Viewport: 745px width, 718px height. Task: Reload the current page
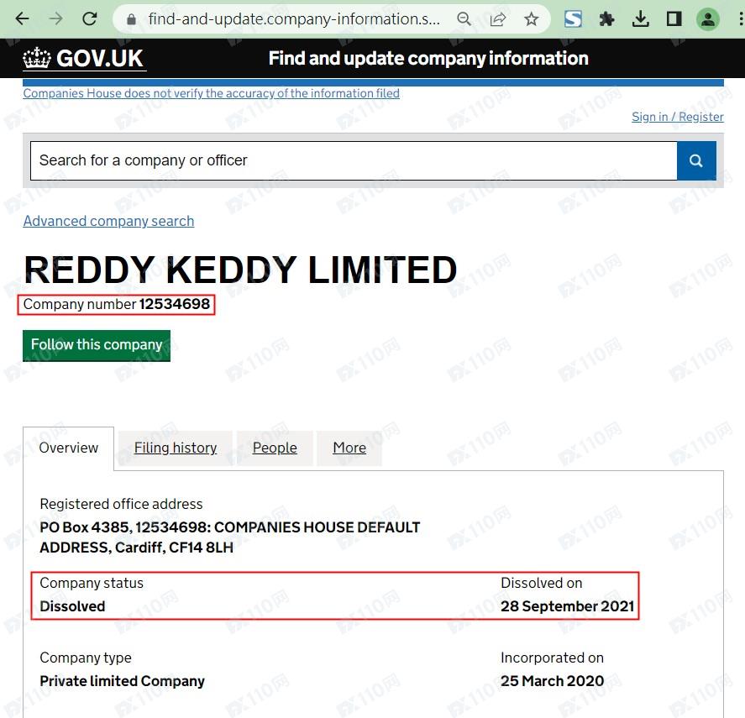90,18
